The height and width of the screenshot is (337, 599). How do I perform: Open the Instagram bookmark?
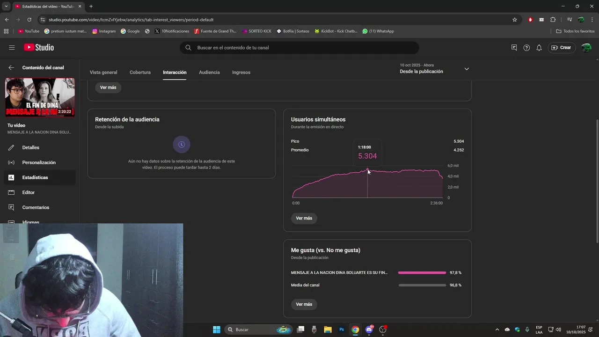pyautogui.click(x=104, y=31)
